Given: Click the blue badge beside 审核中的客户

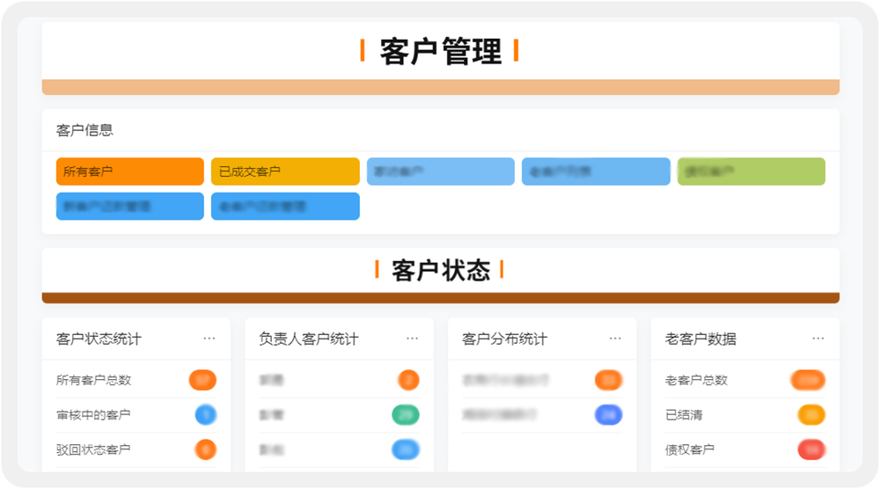Looking at the screenshot, I should click(x=205, y=414).
